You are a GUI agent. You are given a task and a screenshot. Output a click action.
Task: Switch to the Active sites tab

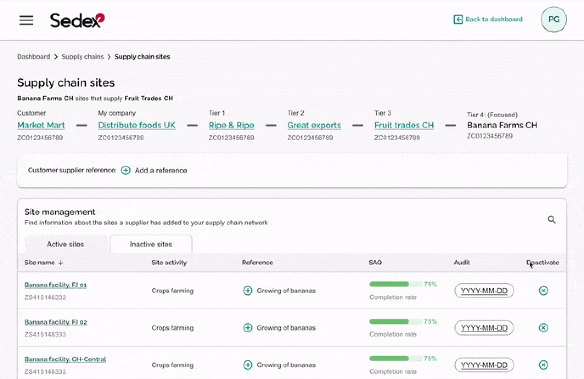(x=66, y=244)
